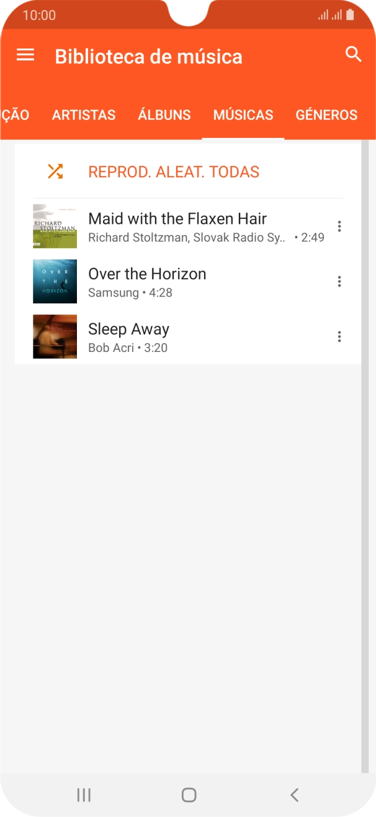
Task: Open options for Maid with the Flaxen Hair
Action: point(339,226)
